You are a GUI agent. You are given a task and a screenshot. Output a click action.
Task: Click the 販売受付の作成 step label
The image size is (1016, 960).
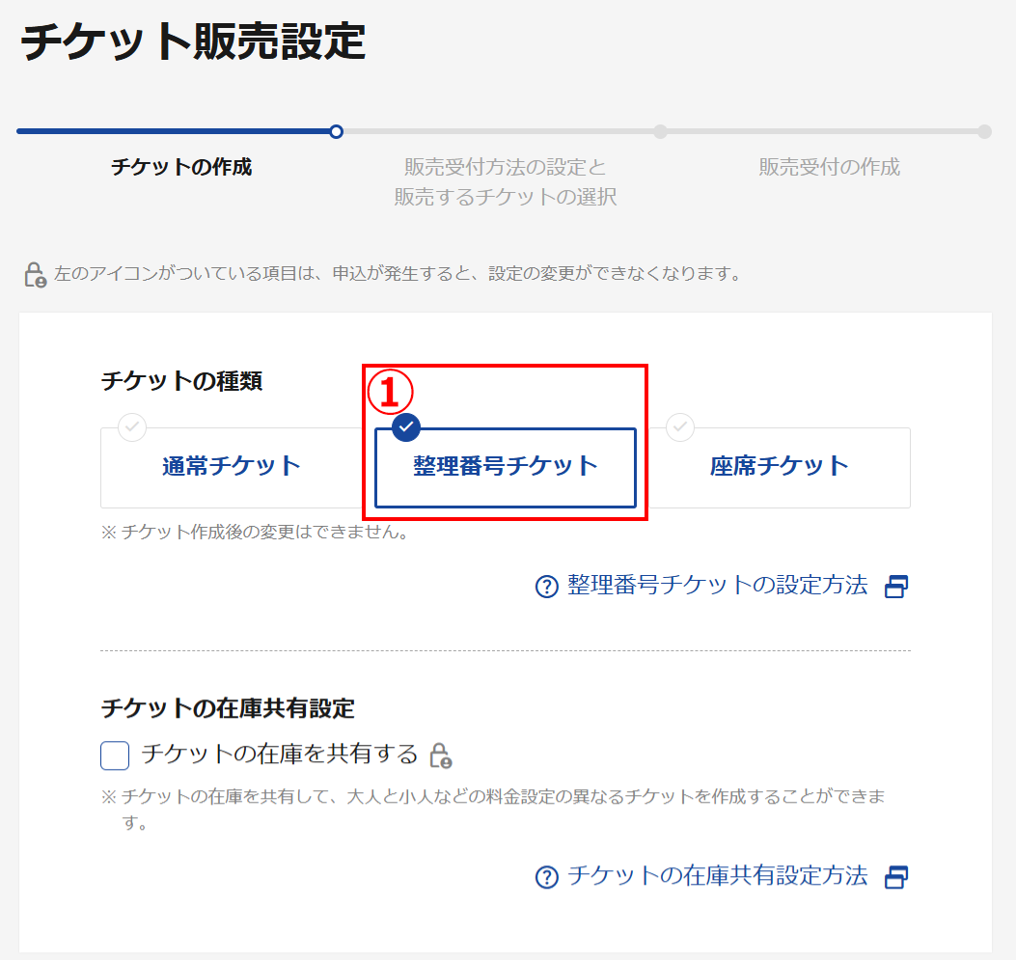(829, 166)
